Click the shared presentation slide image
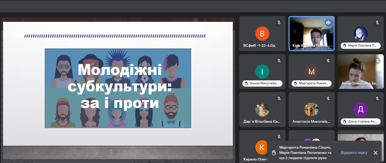This screenshot has width=386, height=163. (x=118, y=88)
